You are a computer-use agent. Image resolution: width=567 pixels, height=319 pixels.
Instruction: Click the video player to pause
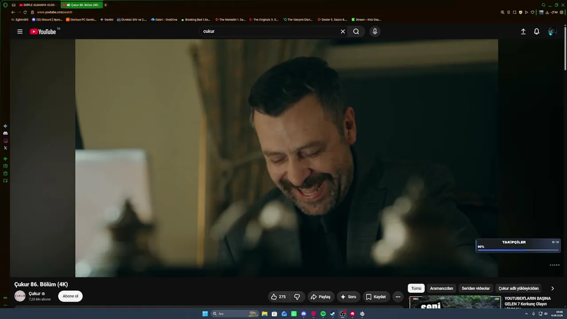coord(287,158)
